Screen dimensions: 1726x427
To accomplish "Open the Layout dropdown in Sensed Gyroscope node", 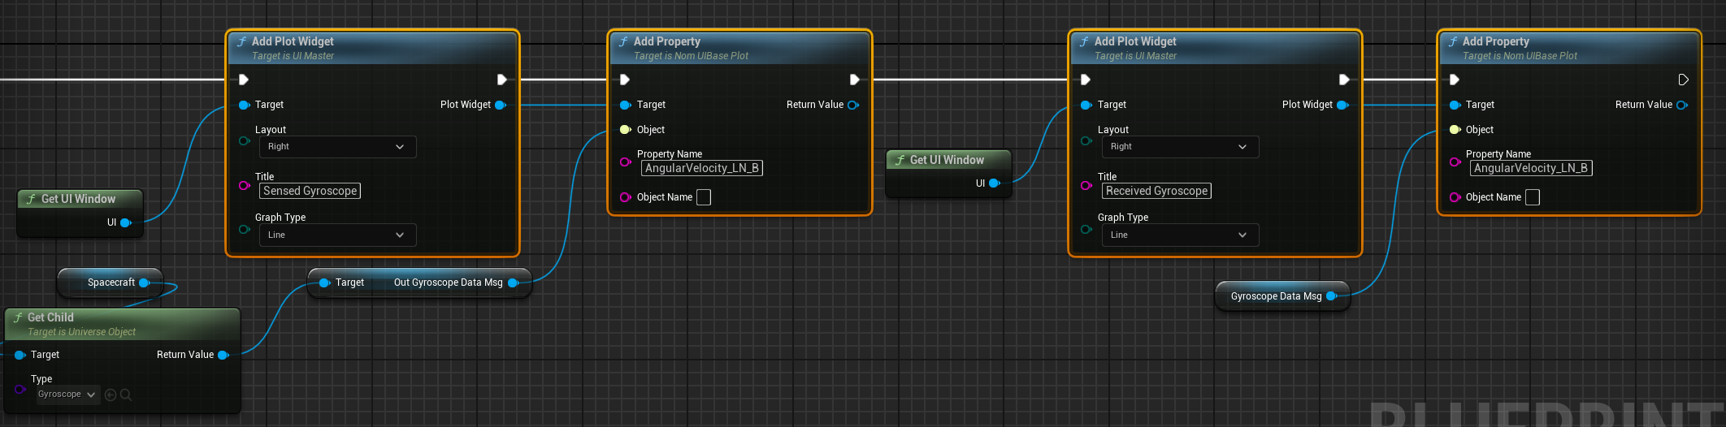I will (337, 147).
